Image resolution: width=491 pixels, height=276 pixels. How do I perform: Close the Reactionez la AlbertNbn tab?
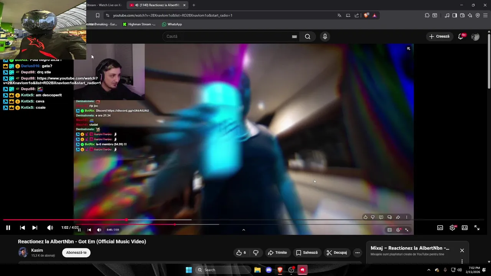[x=184, y=5]
